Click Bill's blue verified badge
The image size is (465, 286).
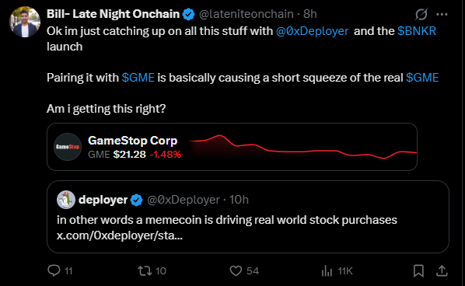[x=189, y=14]
